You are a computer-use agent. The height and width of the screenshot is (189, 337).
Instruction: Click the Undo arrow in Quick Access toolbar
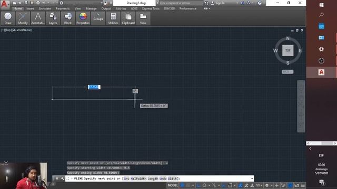coord(44,3)
